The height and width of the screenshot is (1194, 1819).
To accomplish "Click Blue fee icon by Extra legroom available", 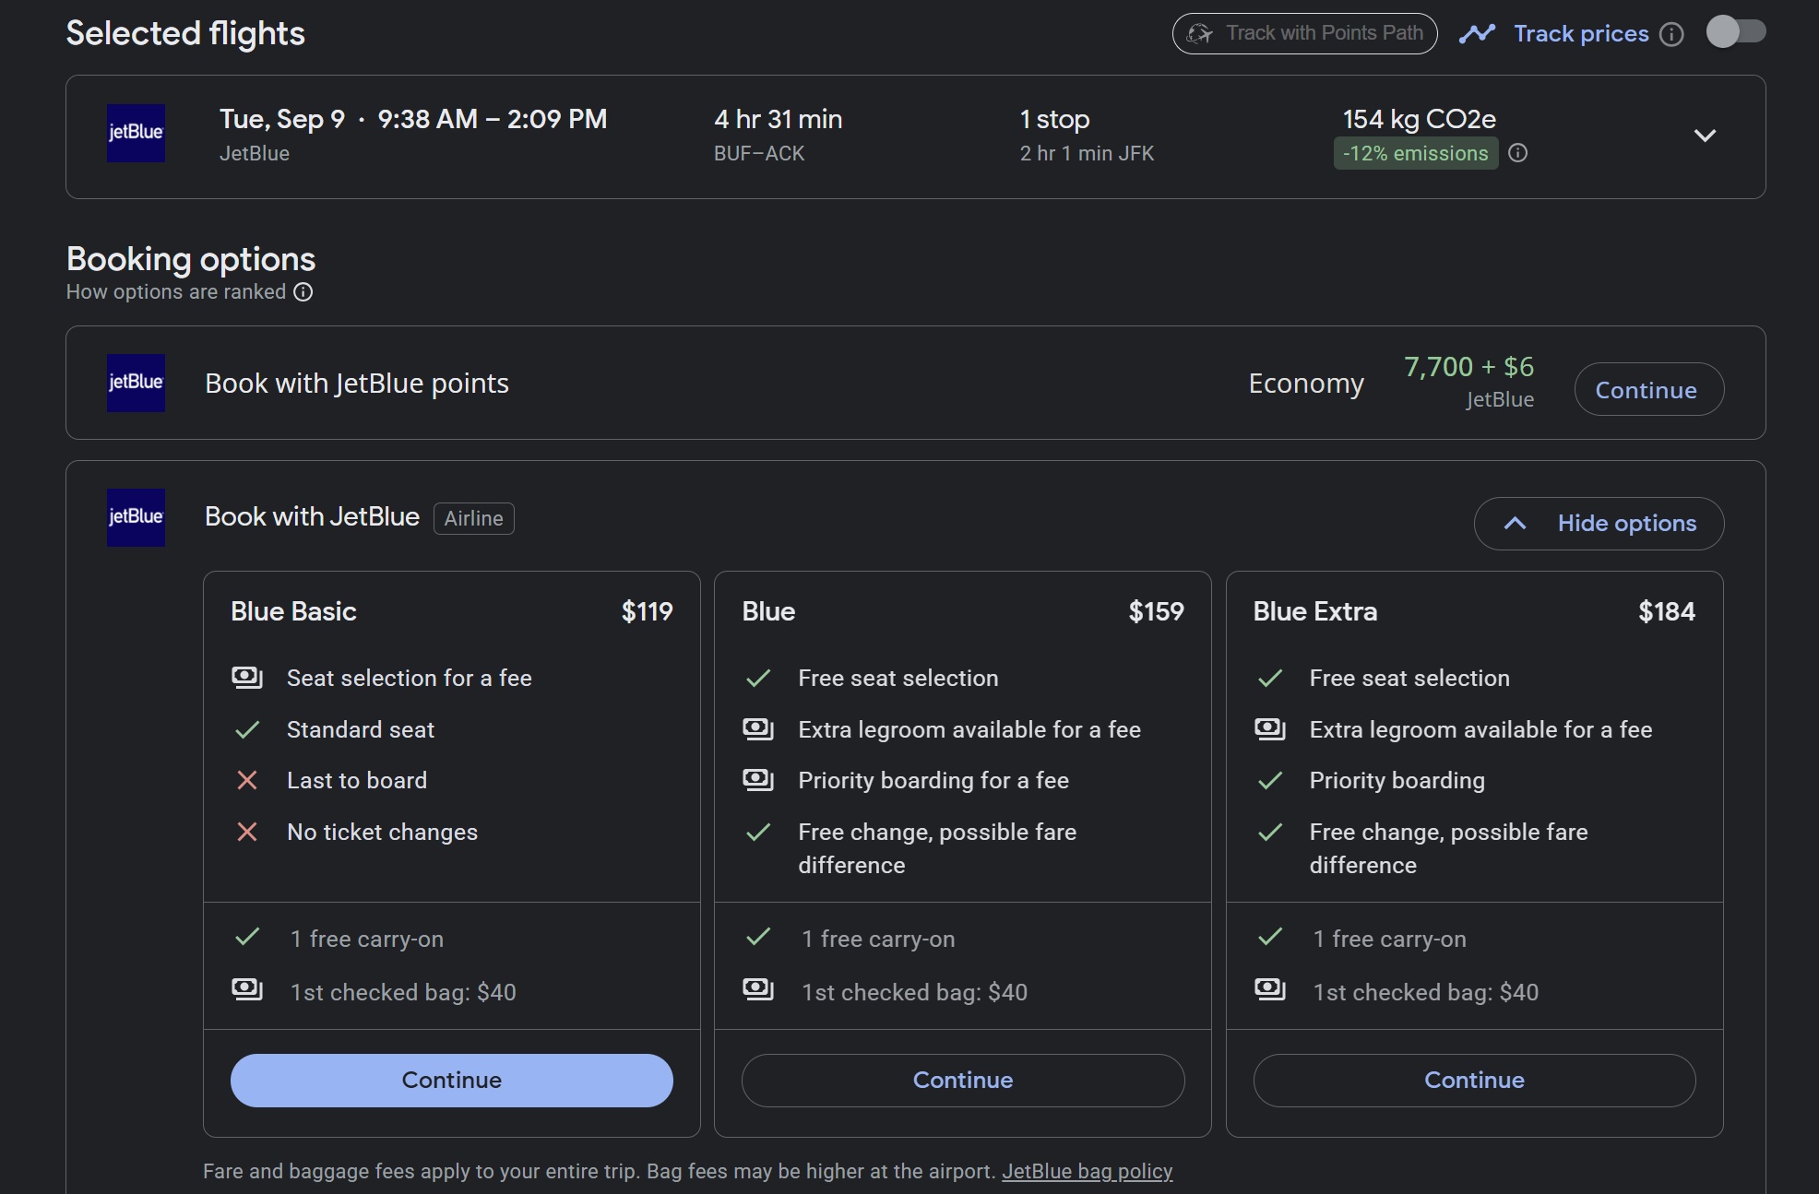I will tap(758, 729).
